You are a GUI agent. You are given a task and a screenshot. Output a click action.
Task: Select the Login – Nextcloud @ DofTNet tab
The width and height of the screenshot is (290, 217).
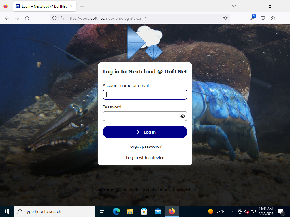coord(44,6)
